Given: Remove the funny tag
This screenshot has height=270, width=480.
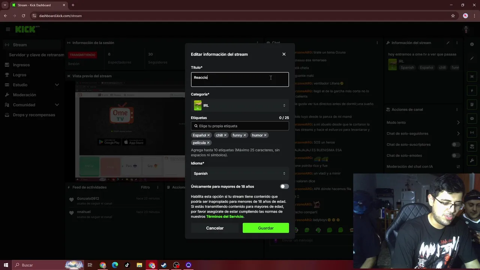Looking at the screenshot, I should click(x=244, y=135).
